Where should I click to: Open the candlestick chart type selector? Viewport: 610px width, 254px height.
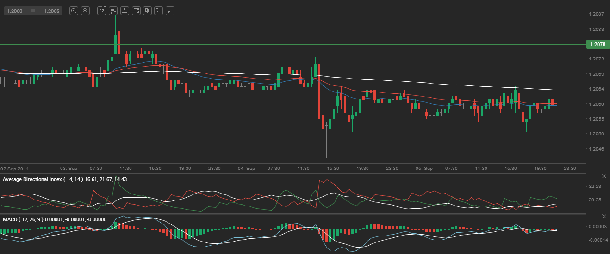[113, 11]
